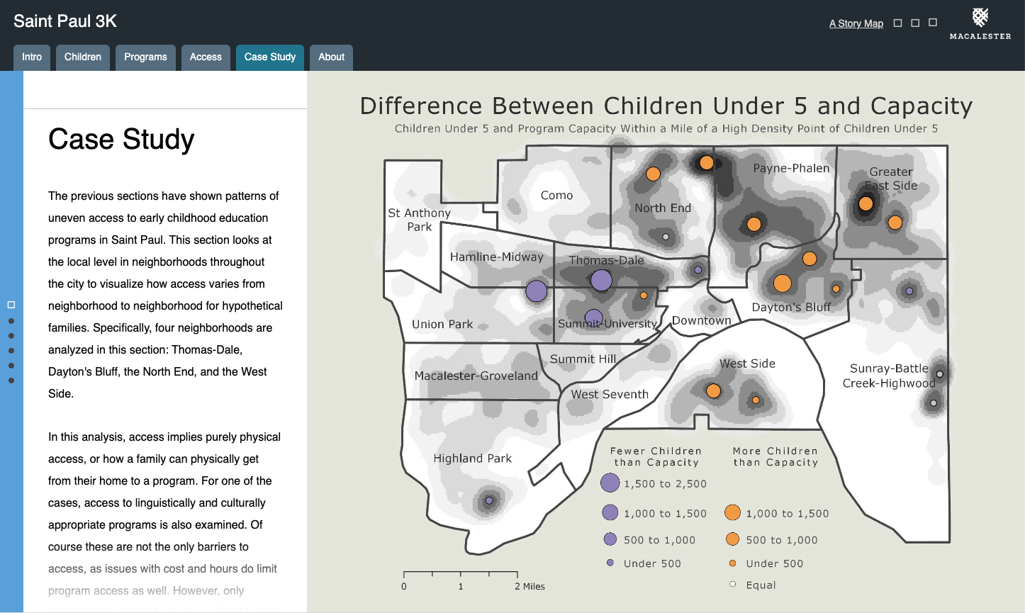Follow the A Story Map link
1025x613 pixels.
tap(856, 23)
